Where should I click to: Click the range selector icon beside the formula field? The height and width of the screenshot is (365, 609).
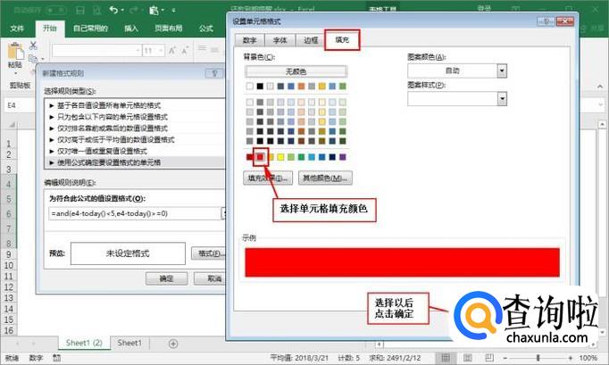pos(223,213)
